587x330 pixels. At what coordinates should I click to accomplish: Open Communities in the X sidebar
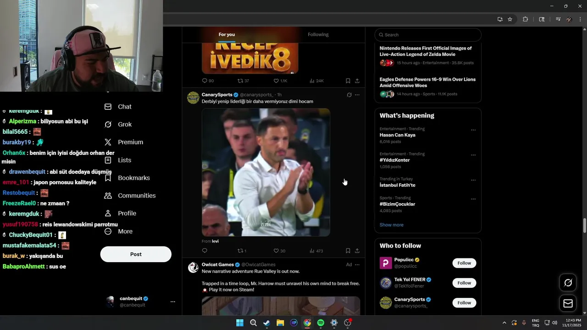click(x=130, y=196)
